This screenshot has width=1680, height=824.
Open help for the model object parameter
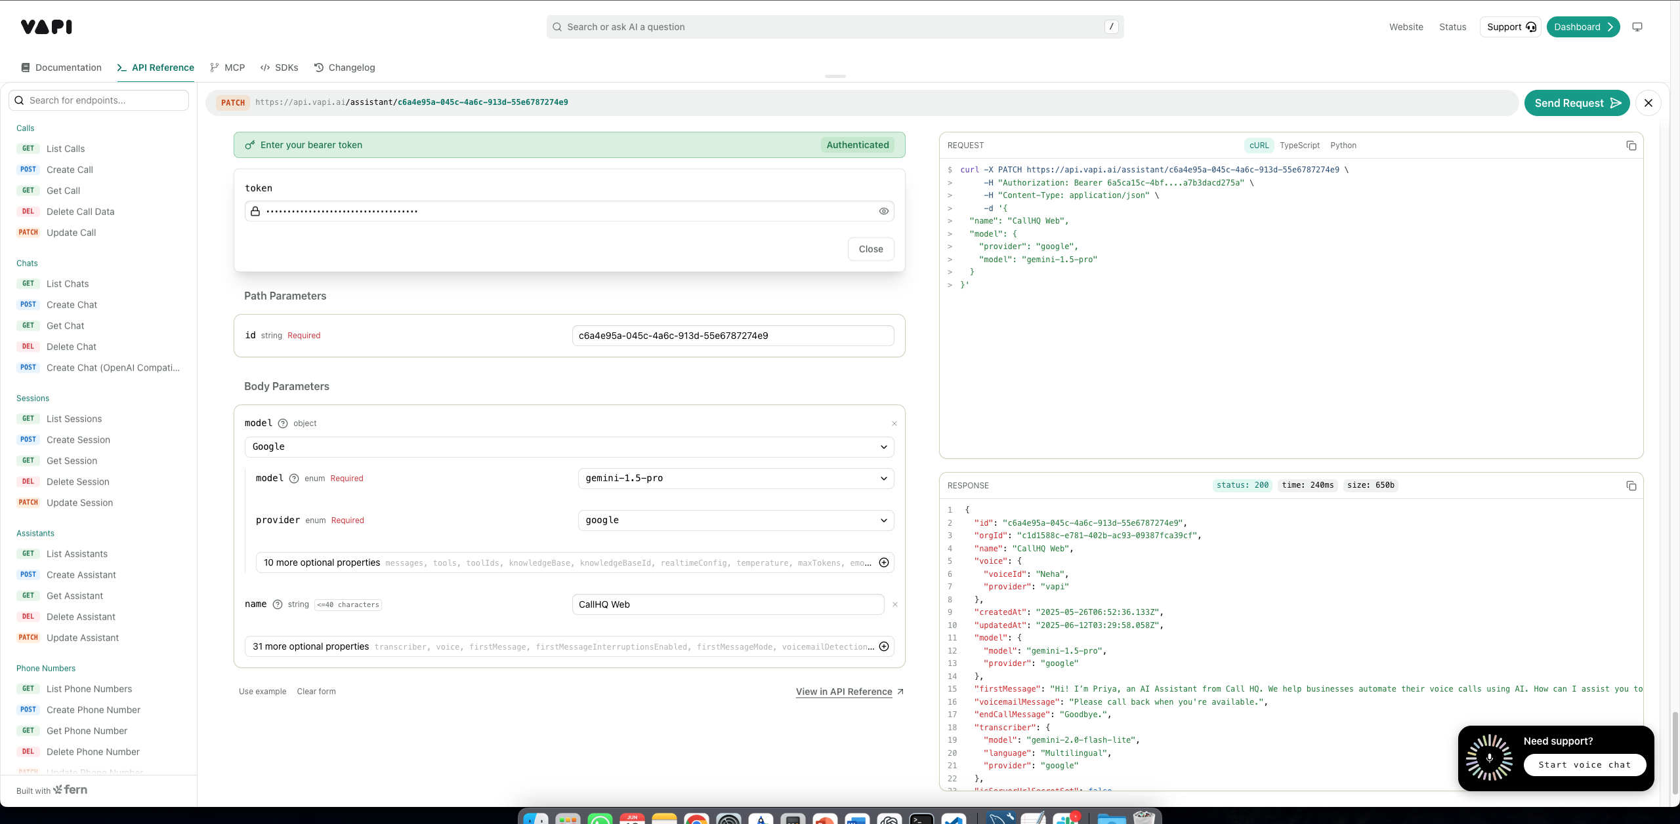coord(283,423)
